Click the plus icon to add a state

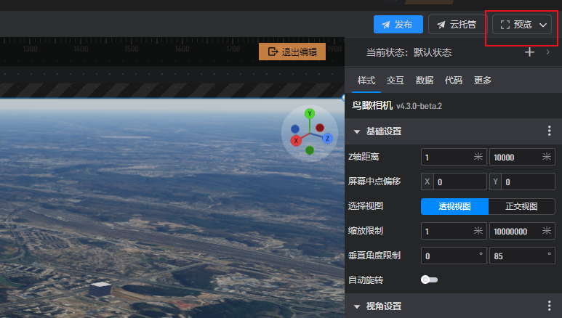pyautogui.click(x=530, y=52)
